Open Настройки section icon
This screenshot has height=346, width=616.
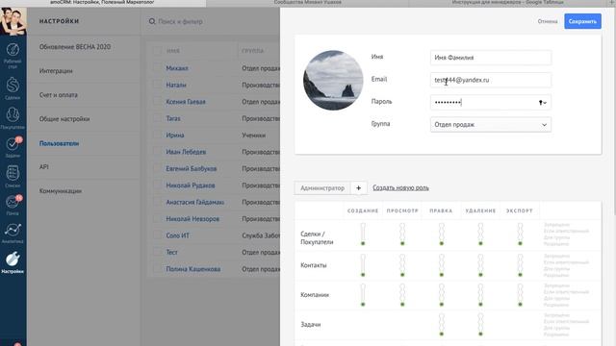[13, 262]
